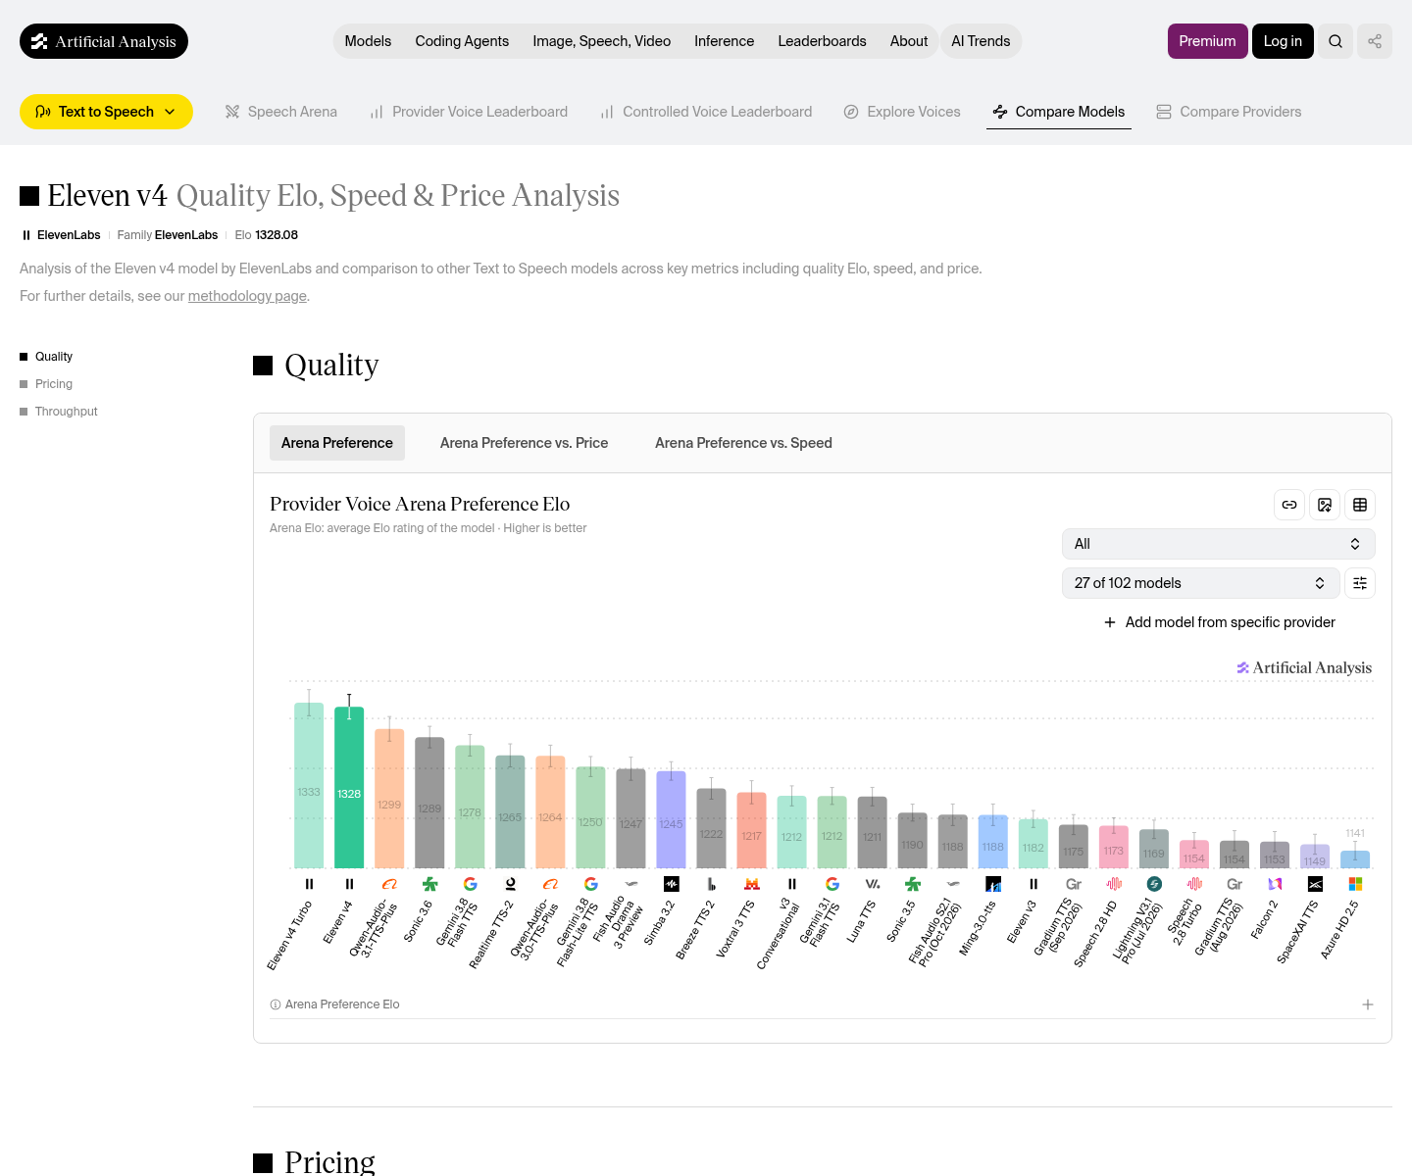Click the Ming-3.0-tts provider logo
The height and width of the screenshot is (1176, 1412).
point(993,884)
